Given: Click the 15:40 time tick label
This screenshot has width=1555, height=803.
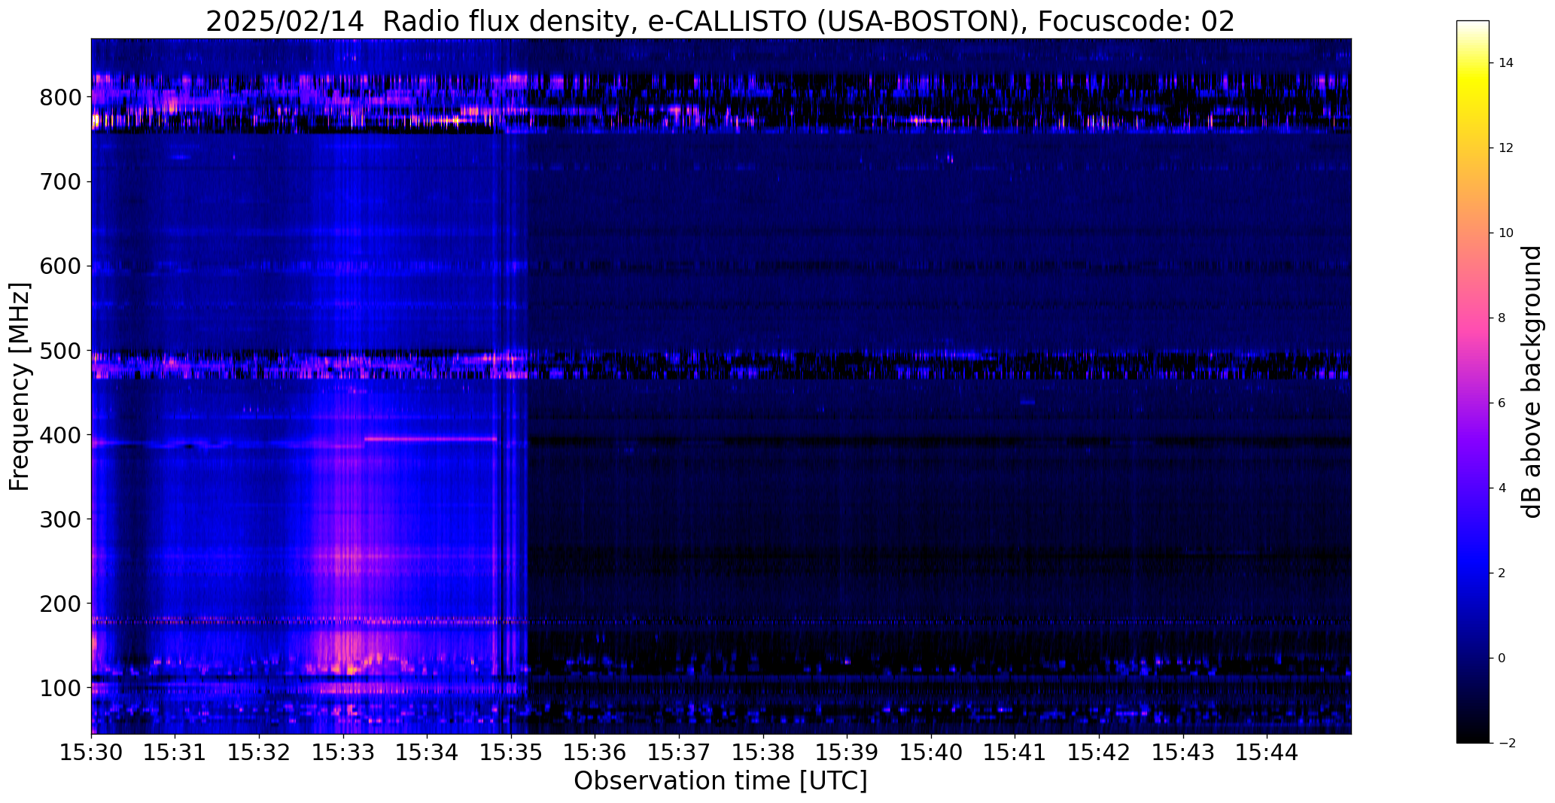Looking at the screenshot, I should pos(931,753).
